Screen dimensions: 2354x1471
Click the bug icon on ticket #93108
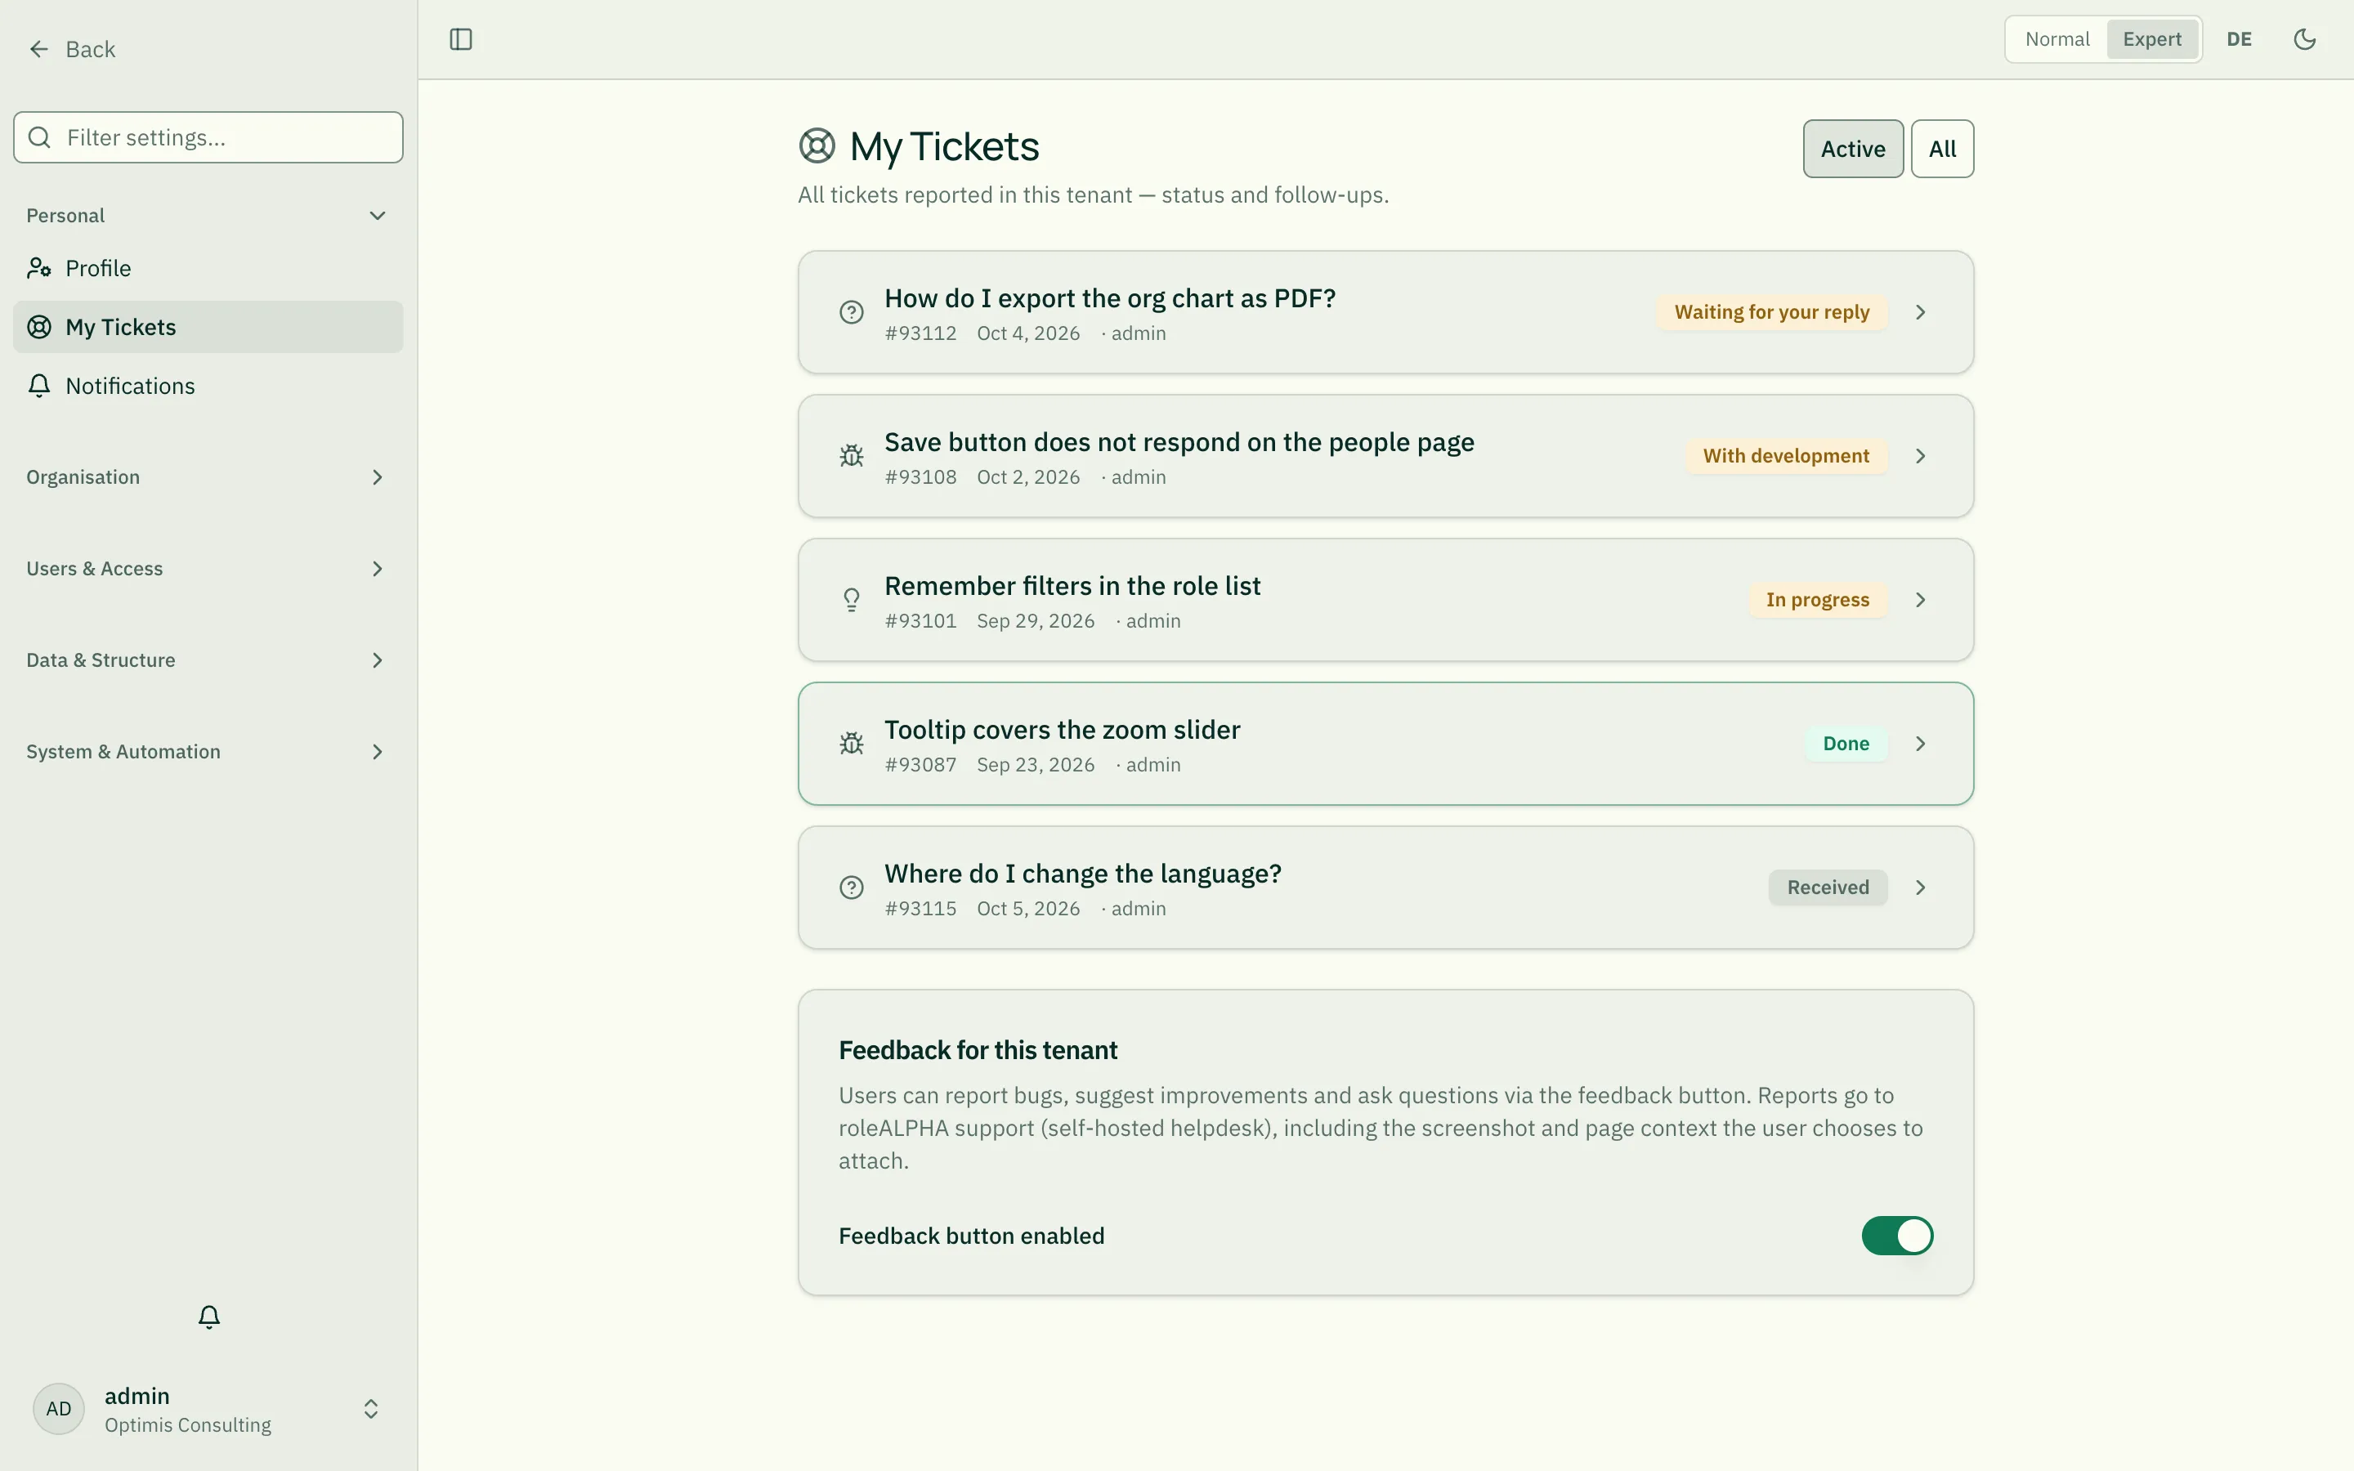click(x=851, y=455)
